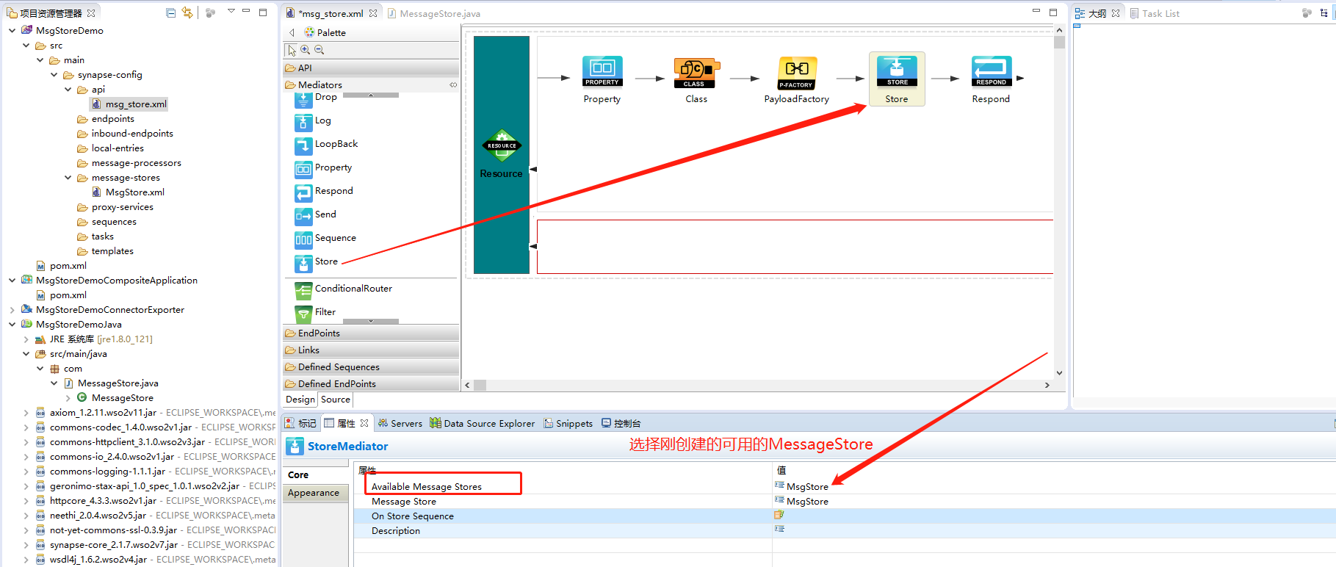
Task: Click the palette zoom out tool
Action: (x=319, y=50)
